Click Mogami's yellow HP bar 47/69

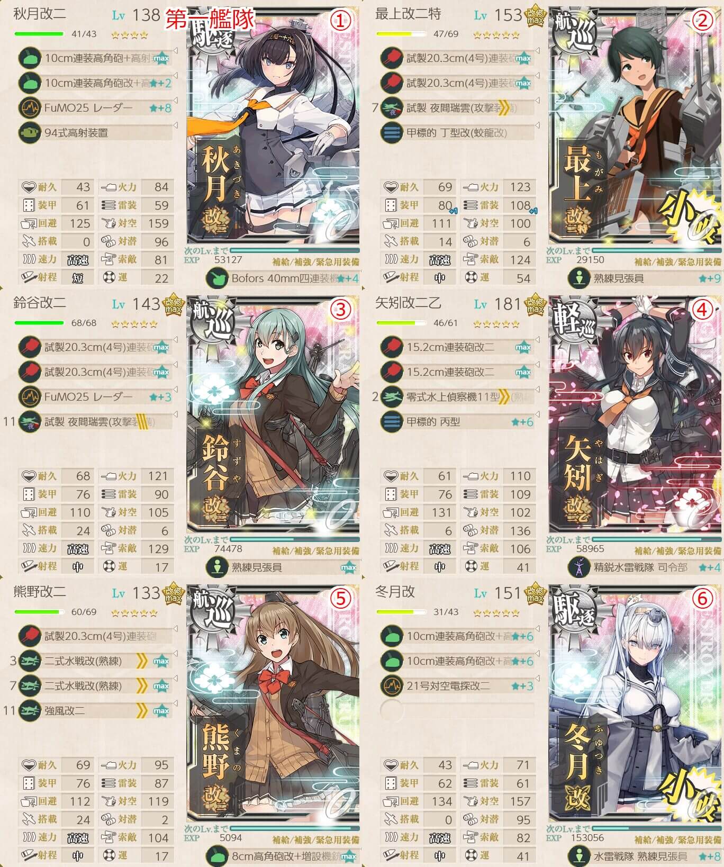click(x=401, y=34)
